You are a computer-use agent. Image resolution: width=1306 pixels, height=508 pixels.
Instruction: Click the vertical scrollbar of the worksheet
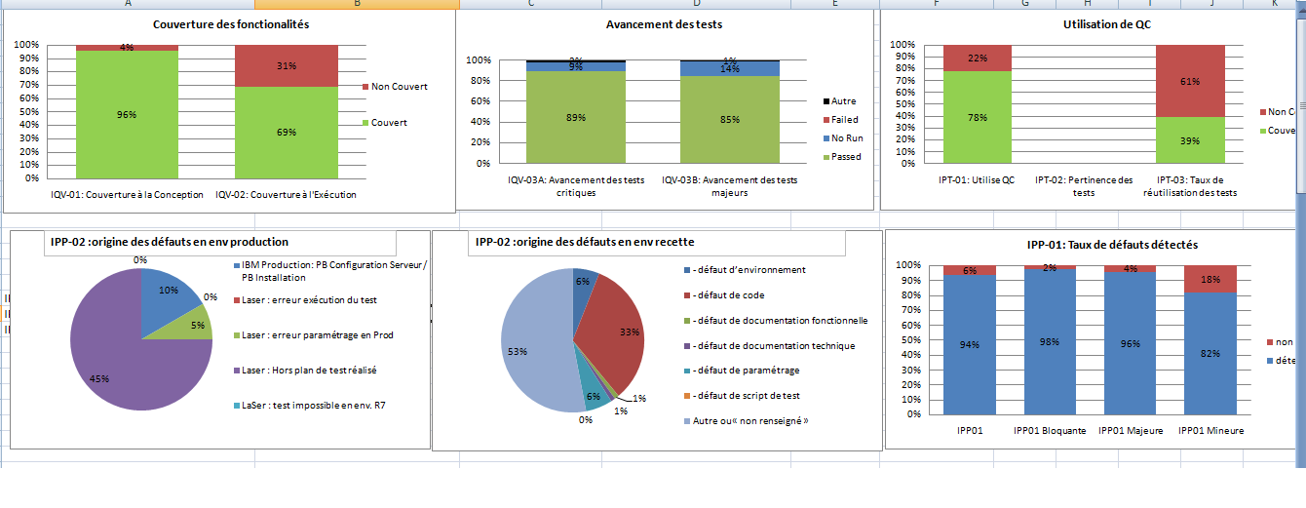point(1300,234)
